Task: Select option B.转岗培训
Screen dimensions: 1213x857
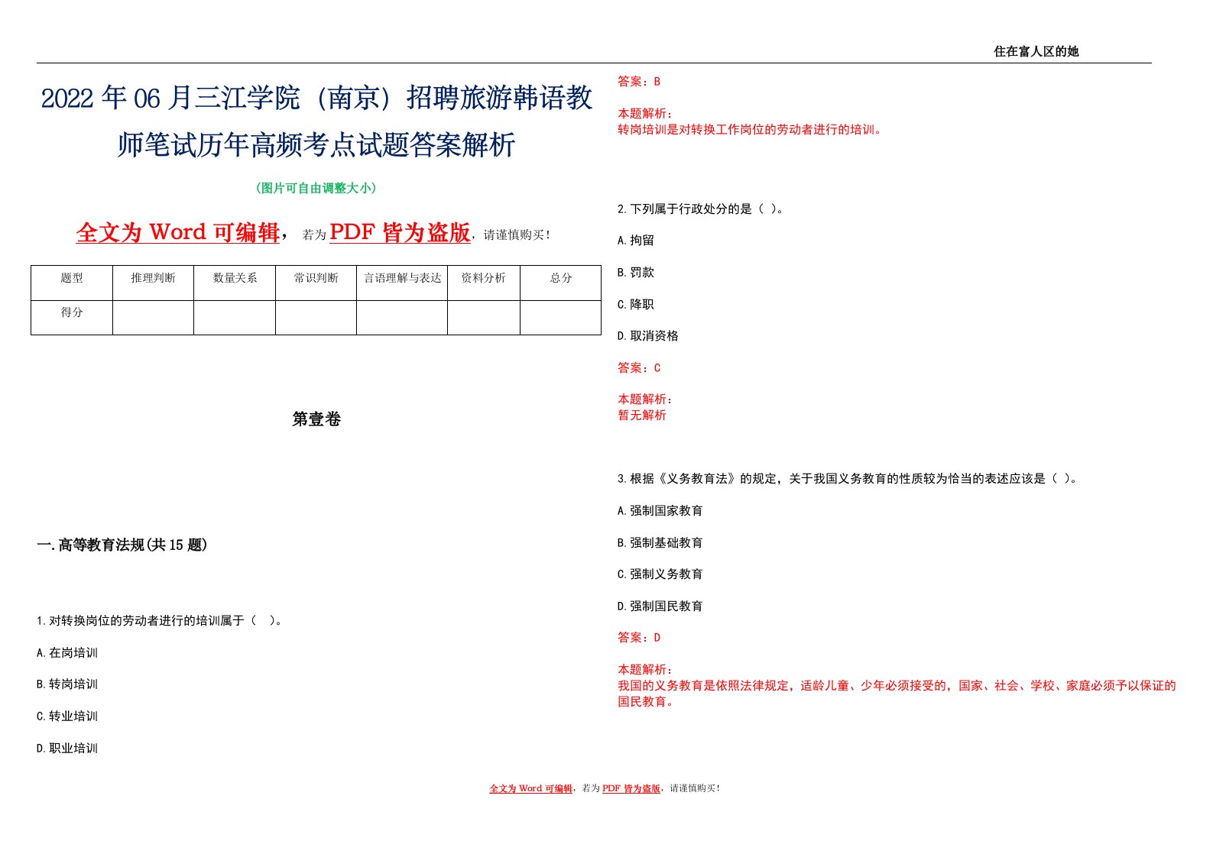Action: 67,684
